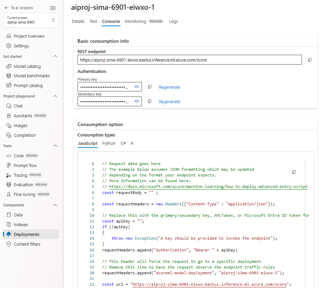The height and width of the screenshot is (288, 334).
Task: Switch to the Details tab
Action: [78, 22]
